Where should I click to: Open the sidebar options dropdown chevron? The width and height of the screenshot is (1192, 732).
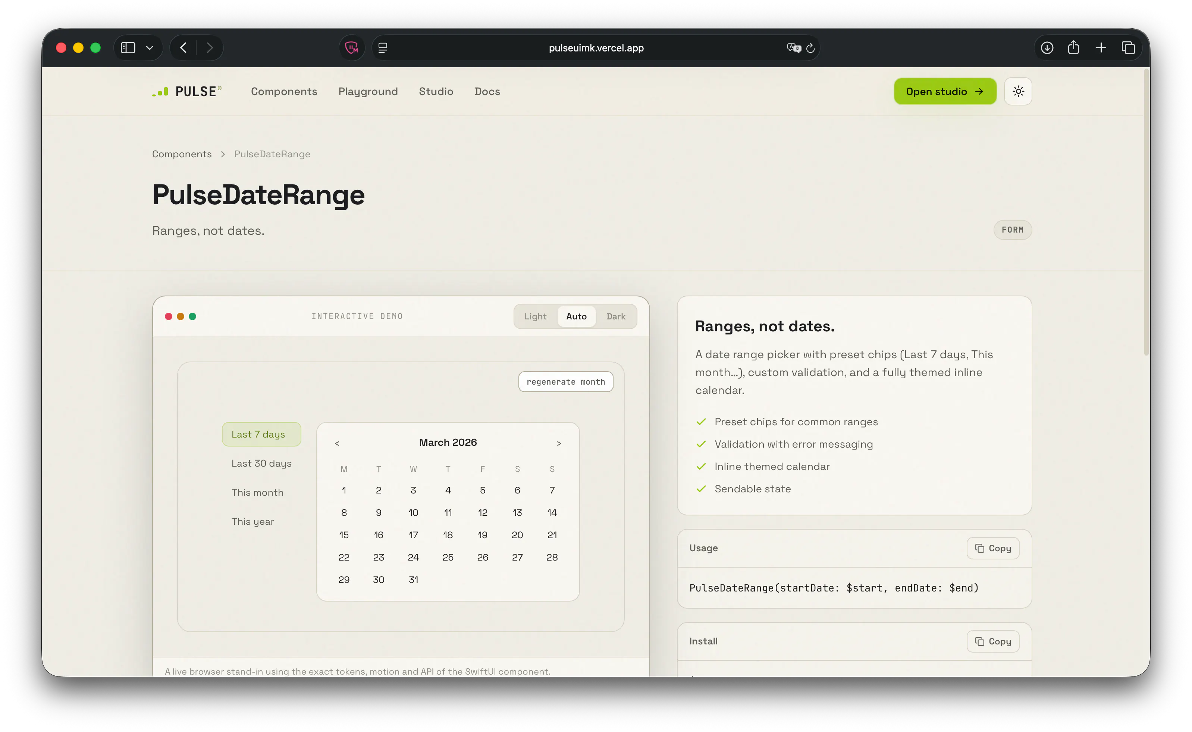(x=150, y=48)
